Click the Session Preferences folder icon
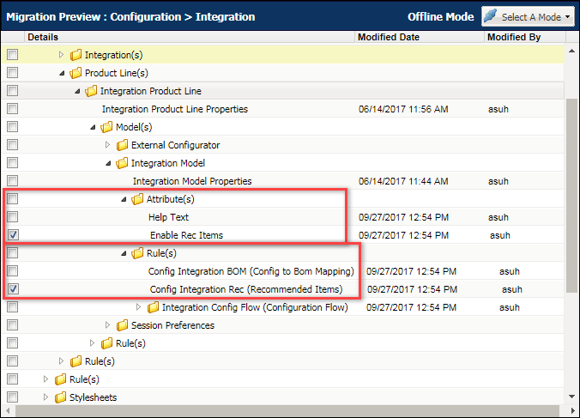This screenshot has height=418, width=580. (122, 325)
